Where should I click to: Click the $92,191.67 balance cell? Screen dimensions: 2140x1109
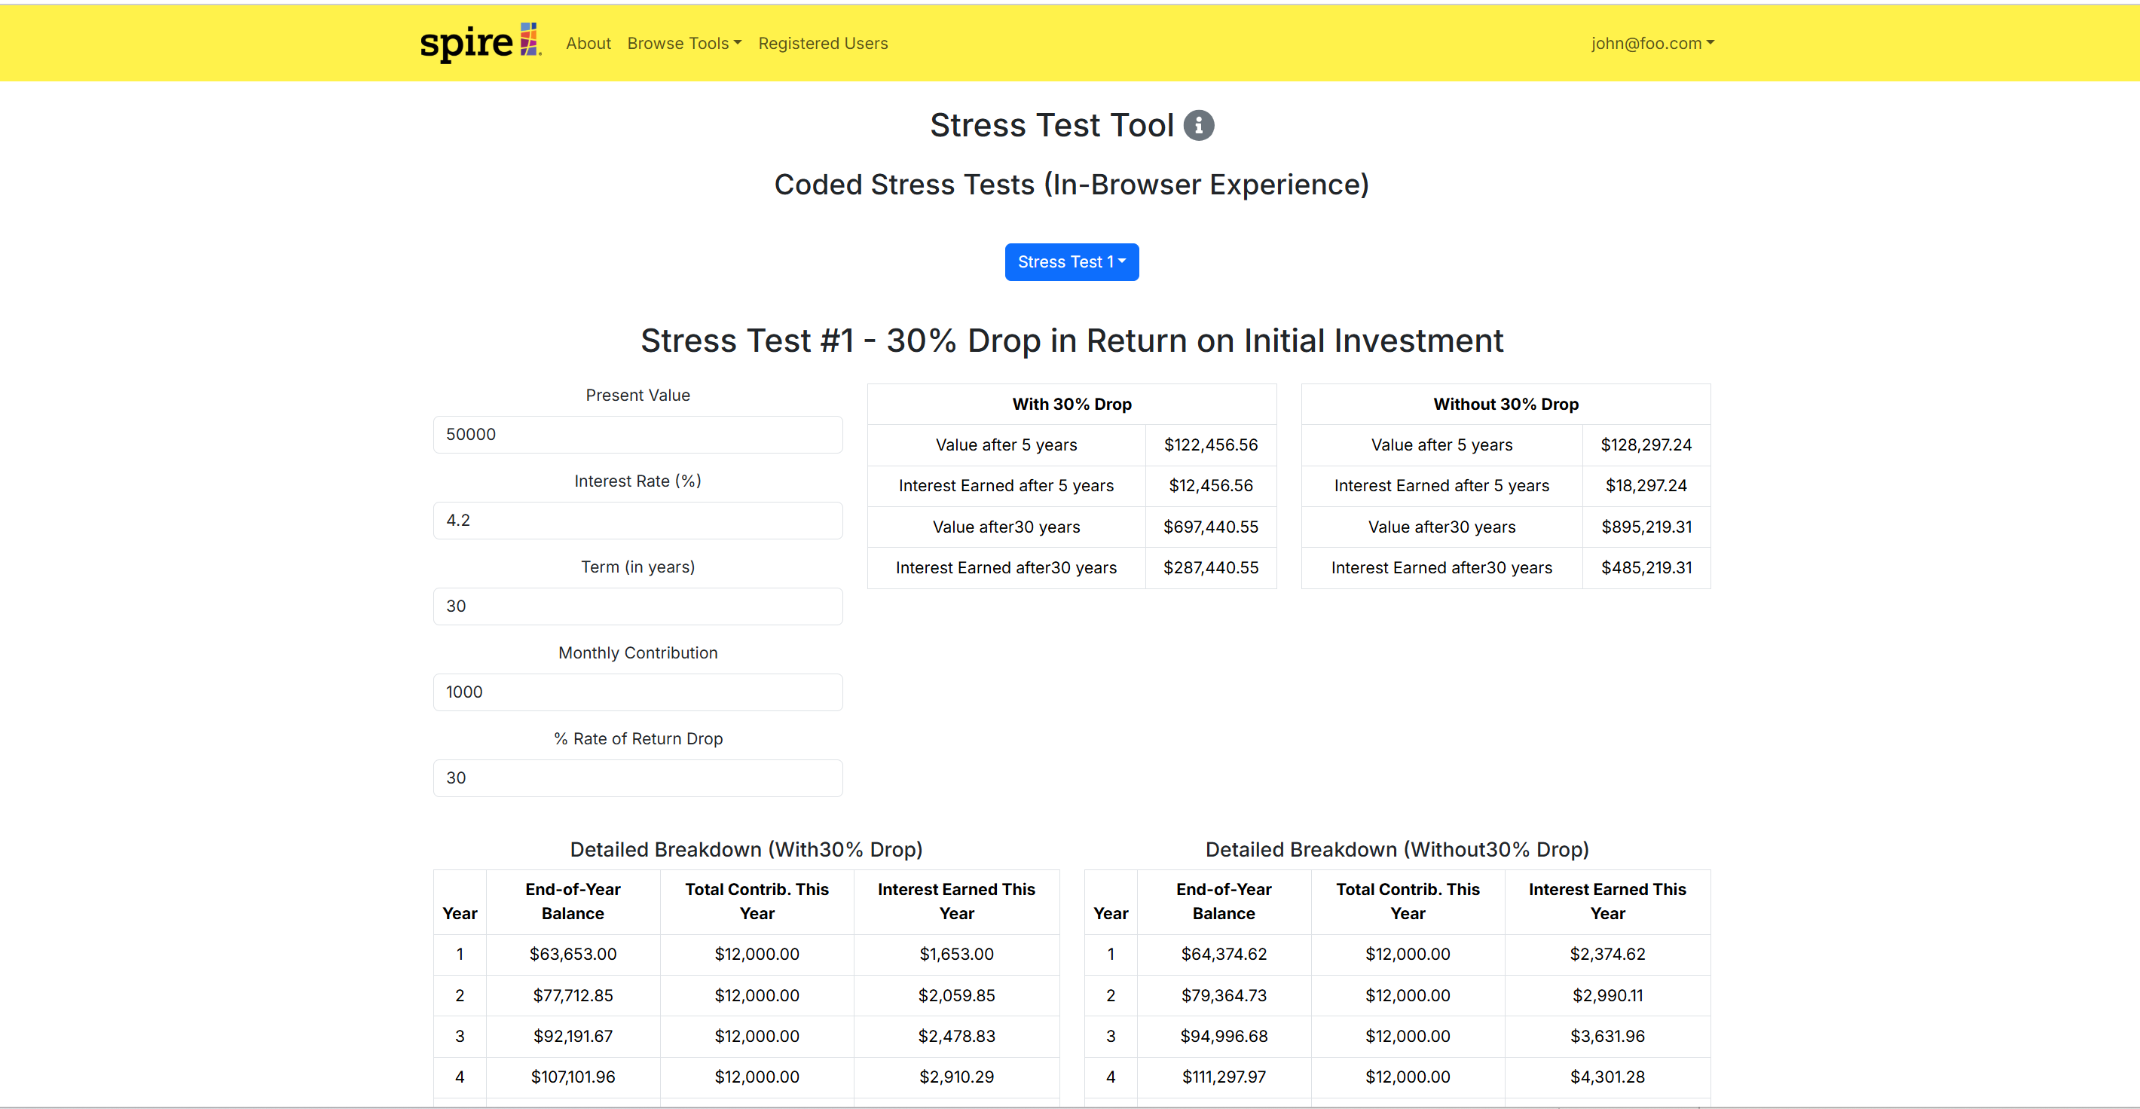tap(573, 1036)
